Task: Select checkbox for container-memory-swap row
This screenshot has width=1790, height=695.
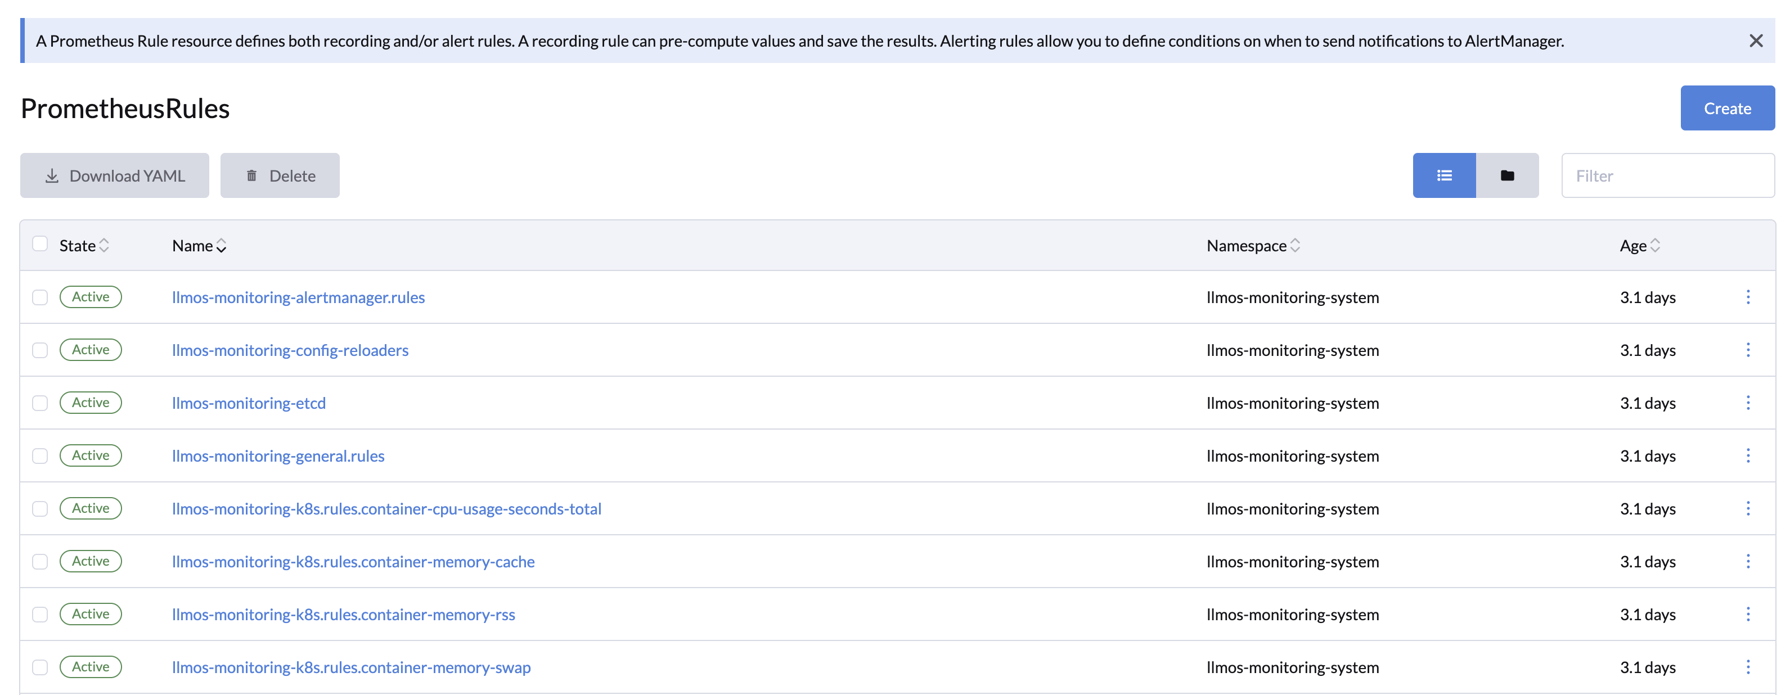Action: coord(41,667)
